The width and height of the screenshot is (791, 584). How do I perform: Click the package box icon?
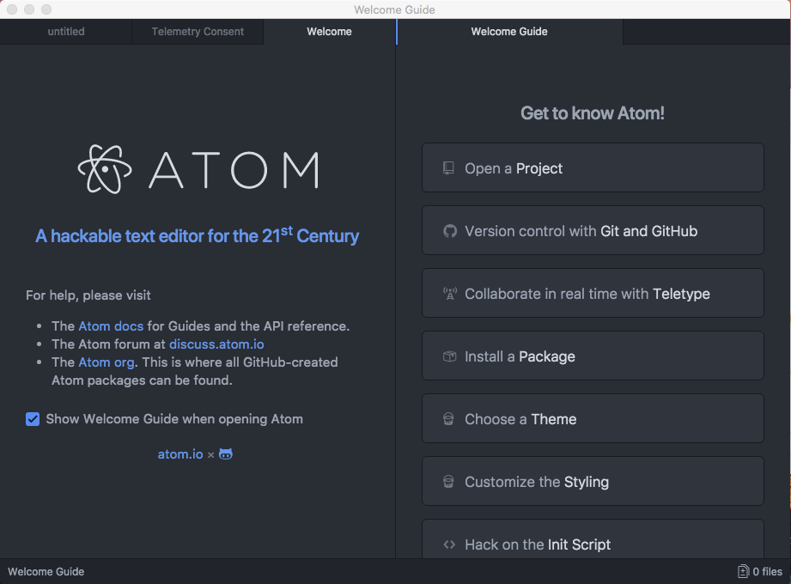(449, 356)
